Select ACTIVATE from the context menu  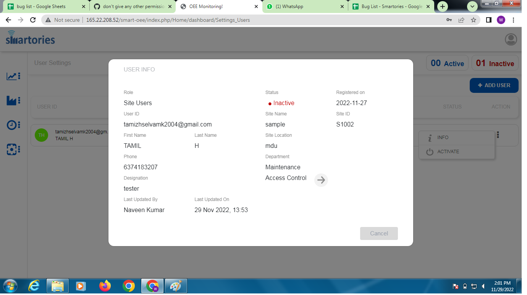pos(448,151)
